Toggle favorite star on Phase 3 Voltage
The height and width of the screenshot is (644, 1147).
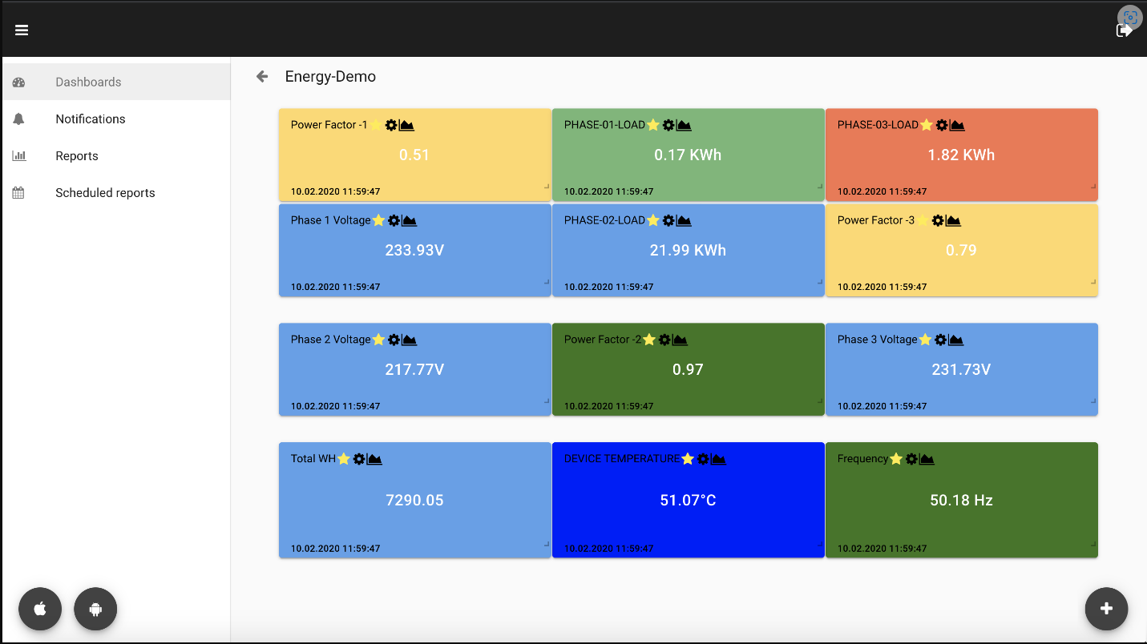point(925,340)
